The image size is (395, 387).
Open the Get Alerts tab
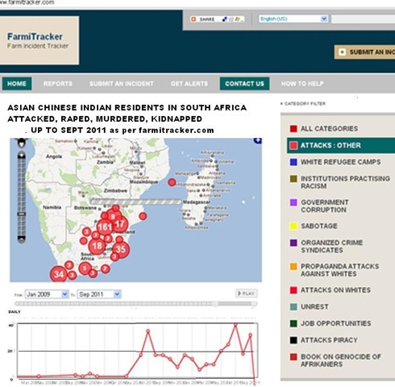pyautogui.click(x=189, y=84)
